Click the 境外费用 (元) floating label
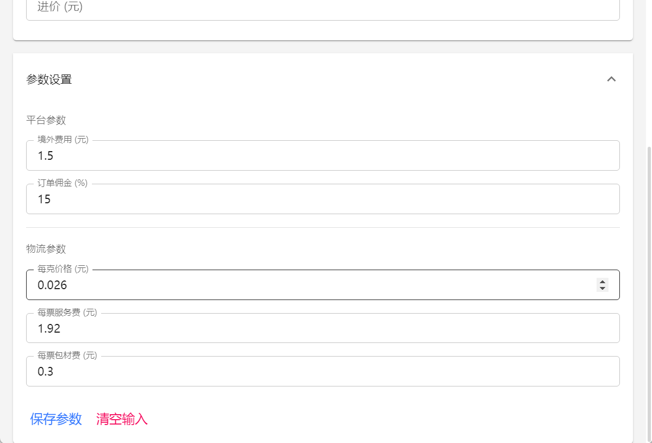This screenshot has height=443, width=652. pos(63,140)
